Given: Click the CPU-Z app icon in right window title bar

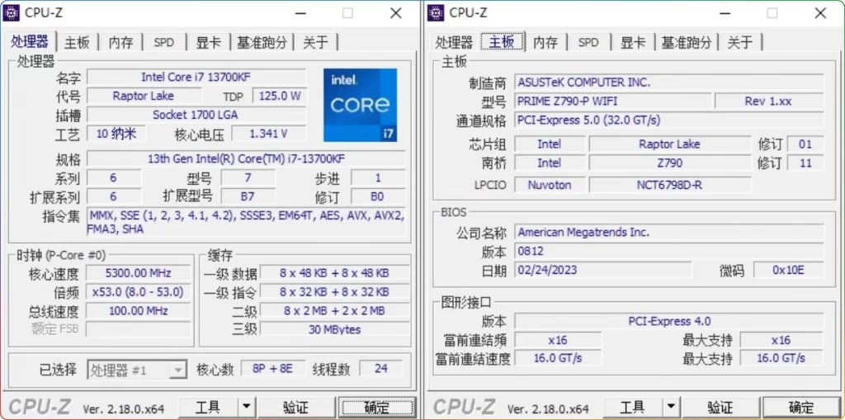Looking at the screenshot, I should click(436, 12).
